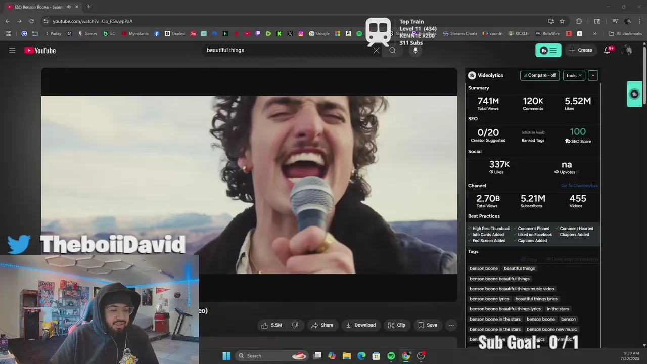This screenshot has height=364, width=647.
Task: Open the Grailed bookmark
Action: click(175, 34)
